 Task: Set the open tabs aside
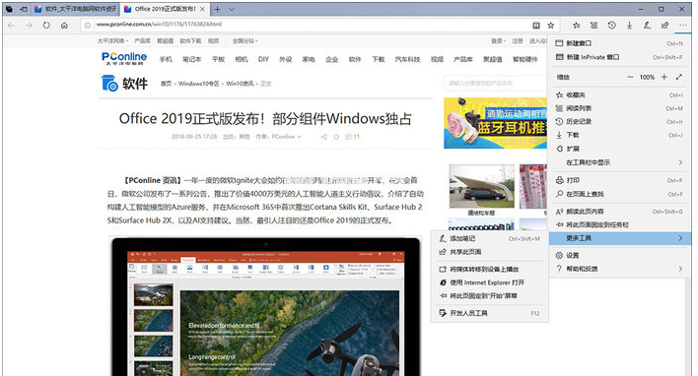click(24, 9)
